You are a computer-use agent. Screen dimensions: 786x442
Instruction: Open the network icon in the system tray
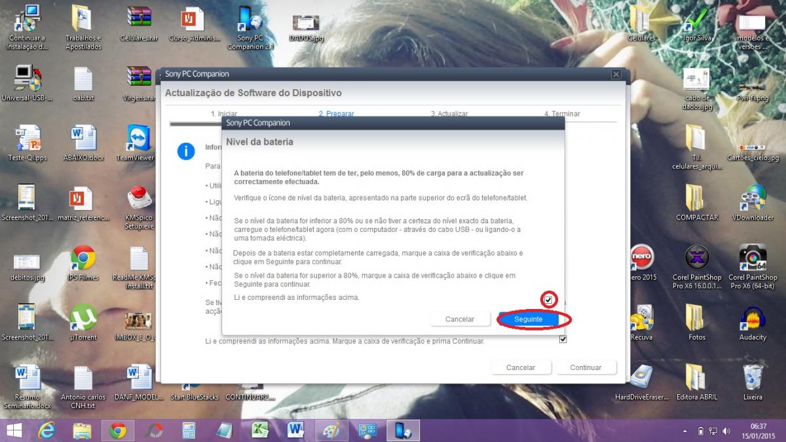coord(713,432)
